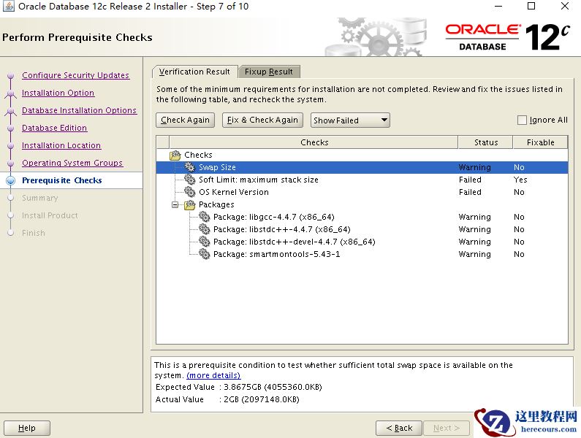The width and height of the screenshot is (581, 438).
Task: Click the Checks root folder icon
Action: tap(175, 155)
